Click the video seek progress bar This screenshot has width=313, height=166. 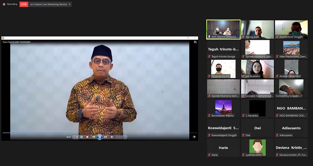click(x=99, y=133)
